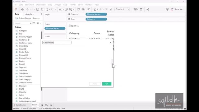Click the New Worksheet toolbar icon

[x=60, y=9]
